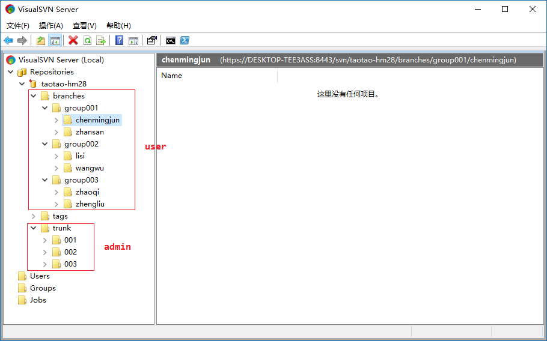This screenshot has height=341, width=547.
Task: Select the group001 tree item
Action: tap(81, 108)
